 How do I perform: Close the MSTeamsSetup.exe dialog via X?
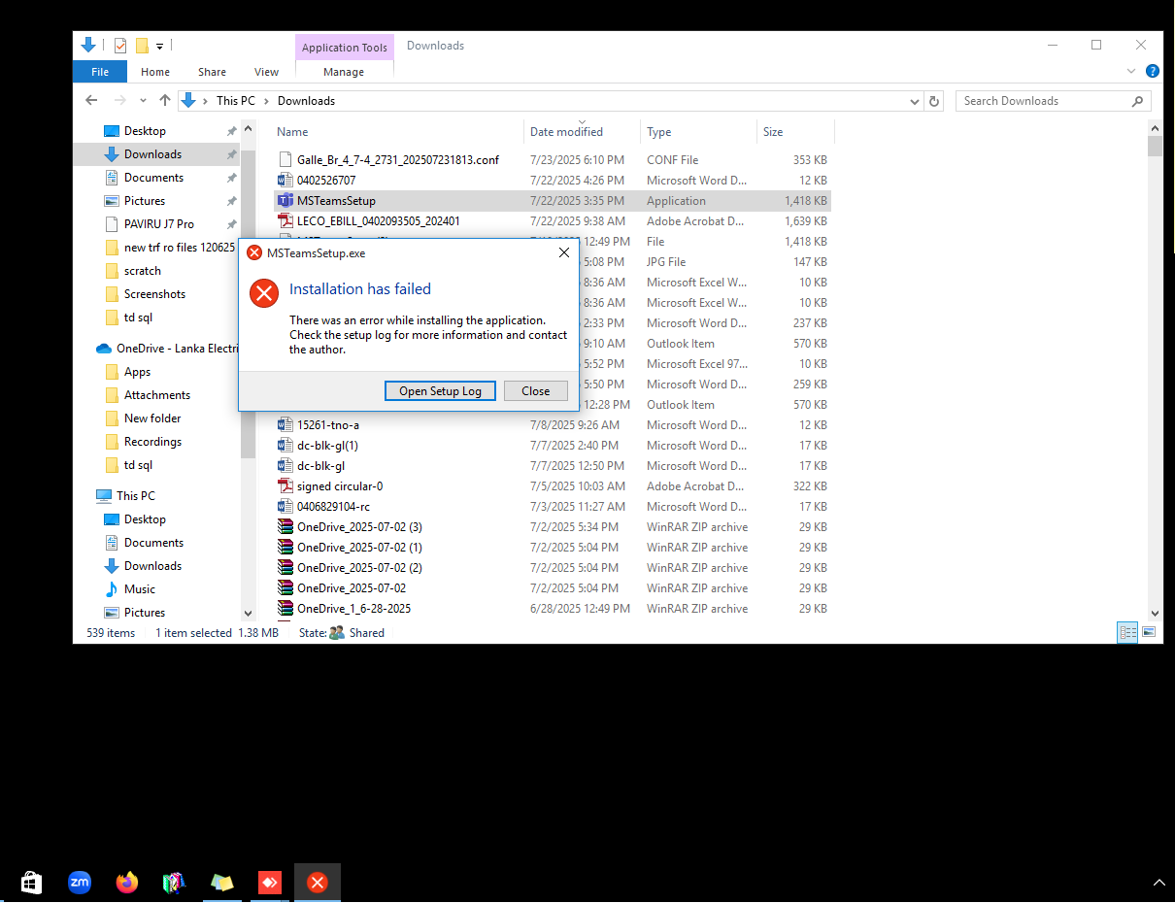point(563,252)
